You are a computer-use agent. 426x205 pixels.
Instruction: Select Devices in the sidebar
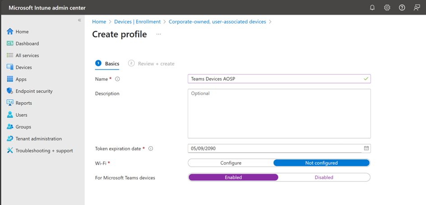pyautogui.click(x=23, y=67)
